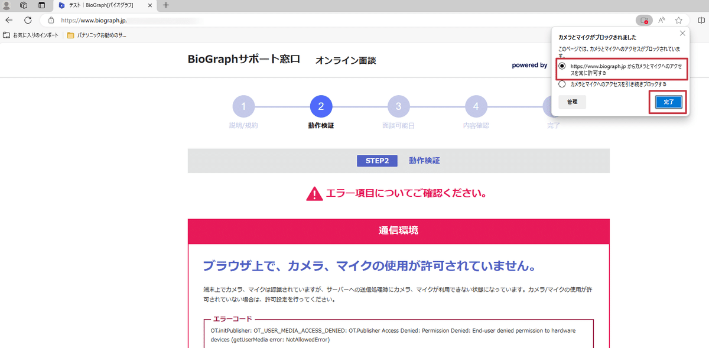
Task: Click the blocked camera icon in address bar
Action: (x=644, y=20)
